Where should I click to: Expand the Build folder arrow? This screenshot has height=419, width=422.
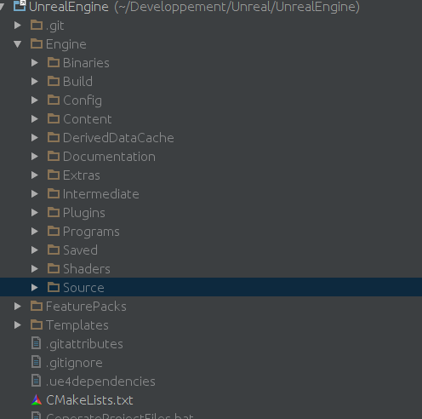(x=35, y=81)
